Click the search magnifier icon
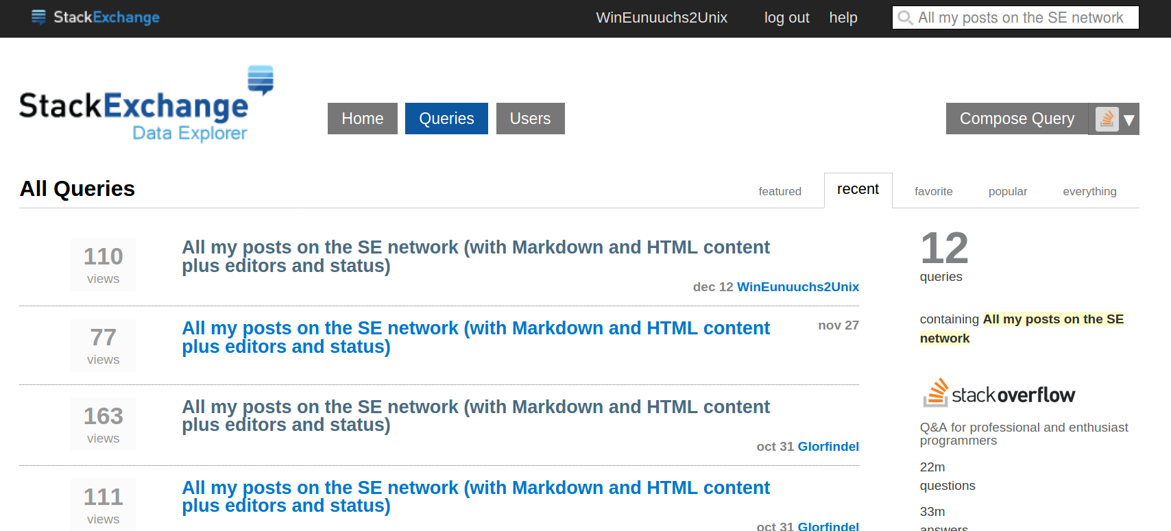This screenshot has width=1171, height=531. [x=905, y=18]
